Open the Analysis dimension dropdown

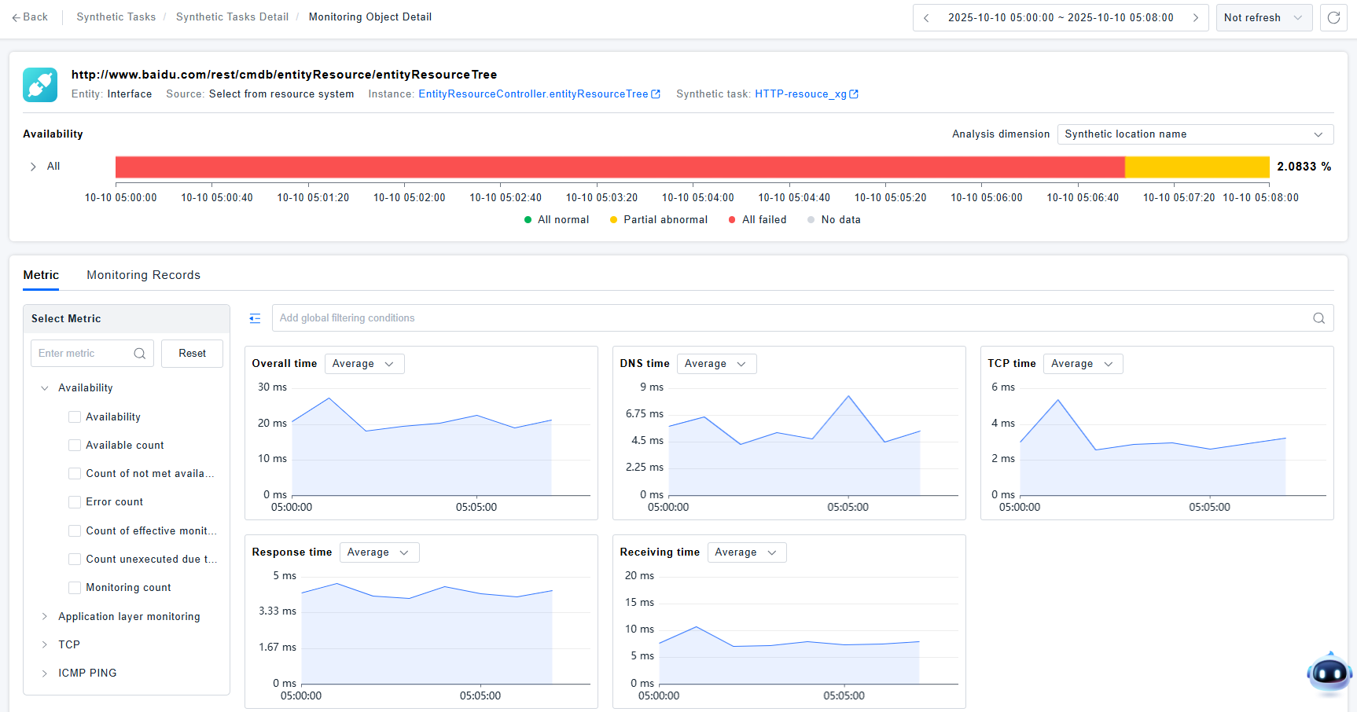(x=1194, y=134)
